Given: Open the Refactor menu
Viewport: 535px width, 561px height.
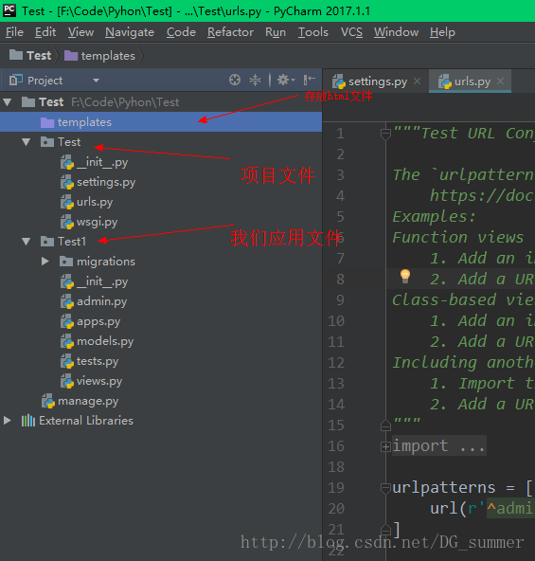Looking at the screenshot, I should tap(230, 32).
